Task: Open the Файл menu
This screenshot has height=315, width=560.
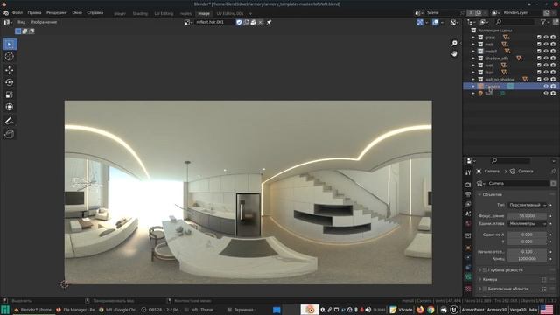Action: pyautogui.click(x=17, y=13)
